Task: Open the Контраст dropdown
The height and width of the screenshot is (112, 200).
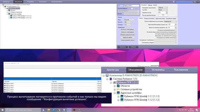Action: pyautogui.click(x=128, y=25)
